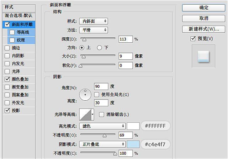Select the 颜色叠加 style row label
The image size is (228, 159).
20,79
